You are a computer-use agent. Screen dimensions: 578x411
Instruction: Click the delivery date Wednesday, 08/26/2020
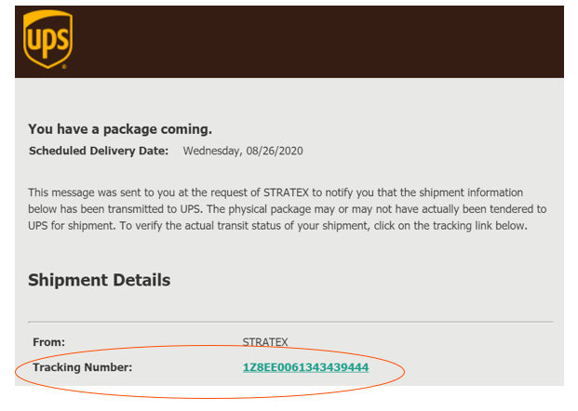(243, 151)
